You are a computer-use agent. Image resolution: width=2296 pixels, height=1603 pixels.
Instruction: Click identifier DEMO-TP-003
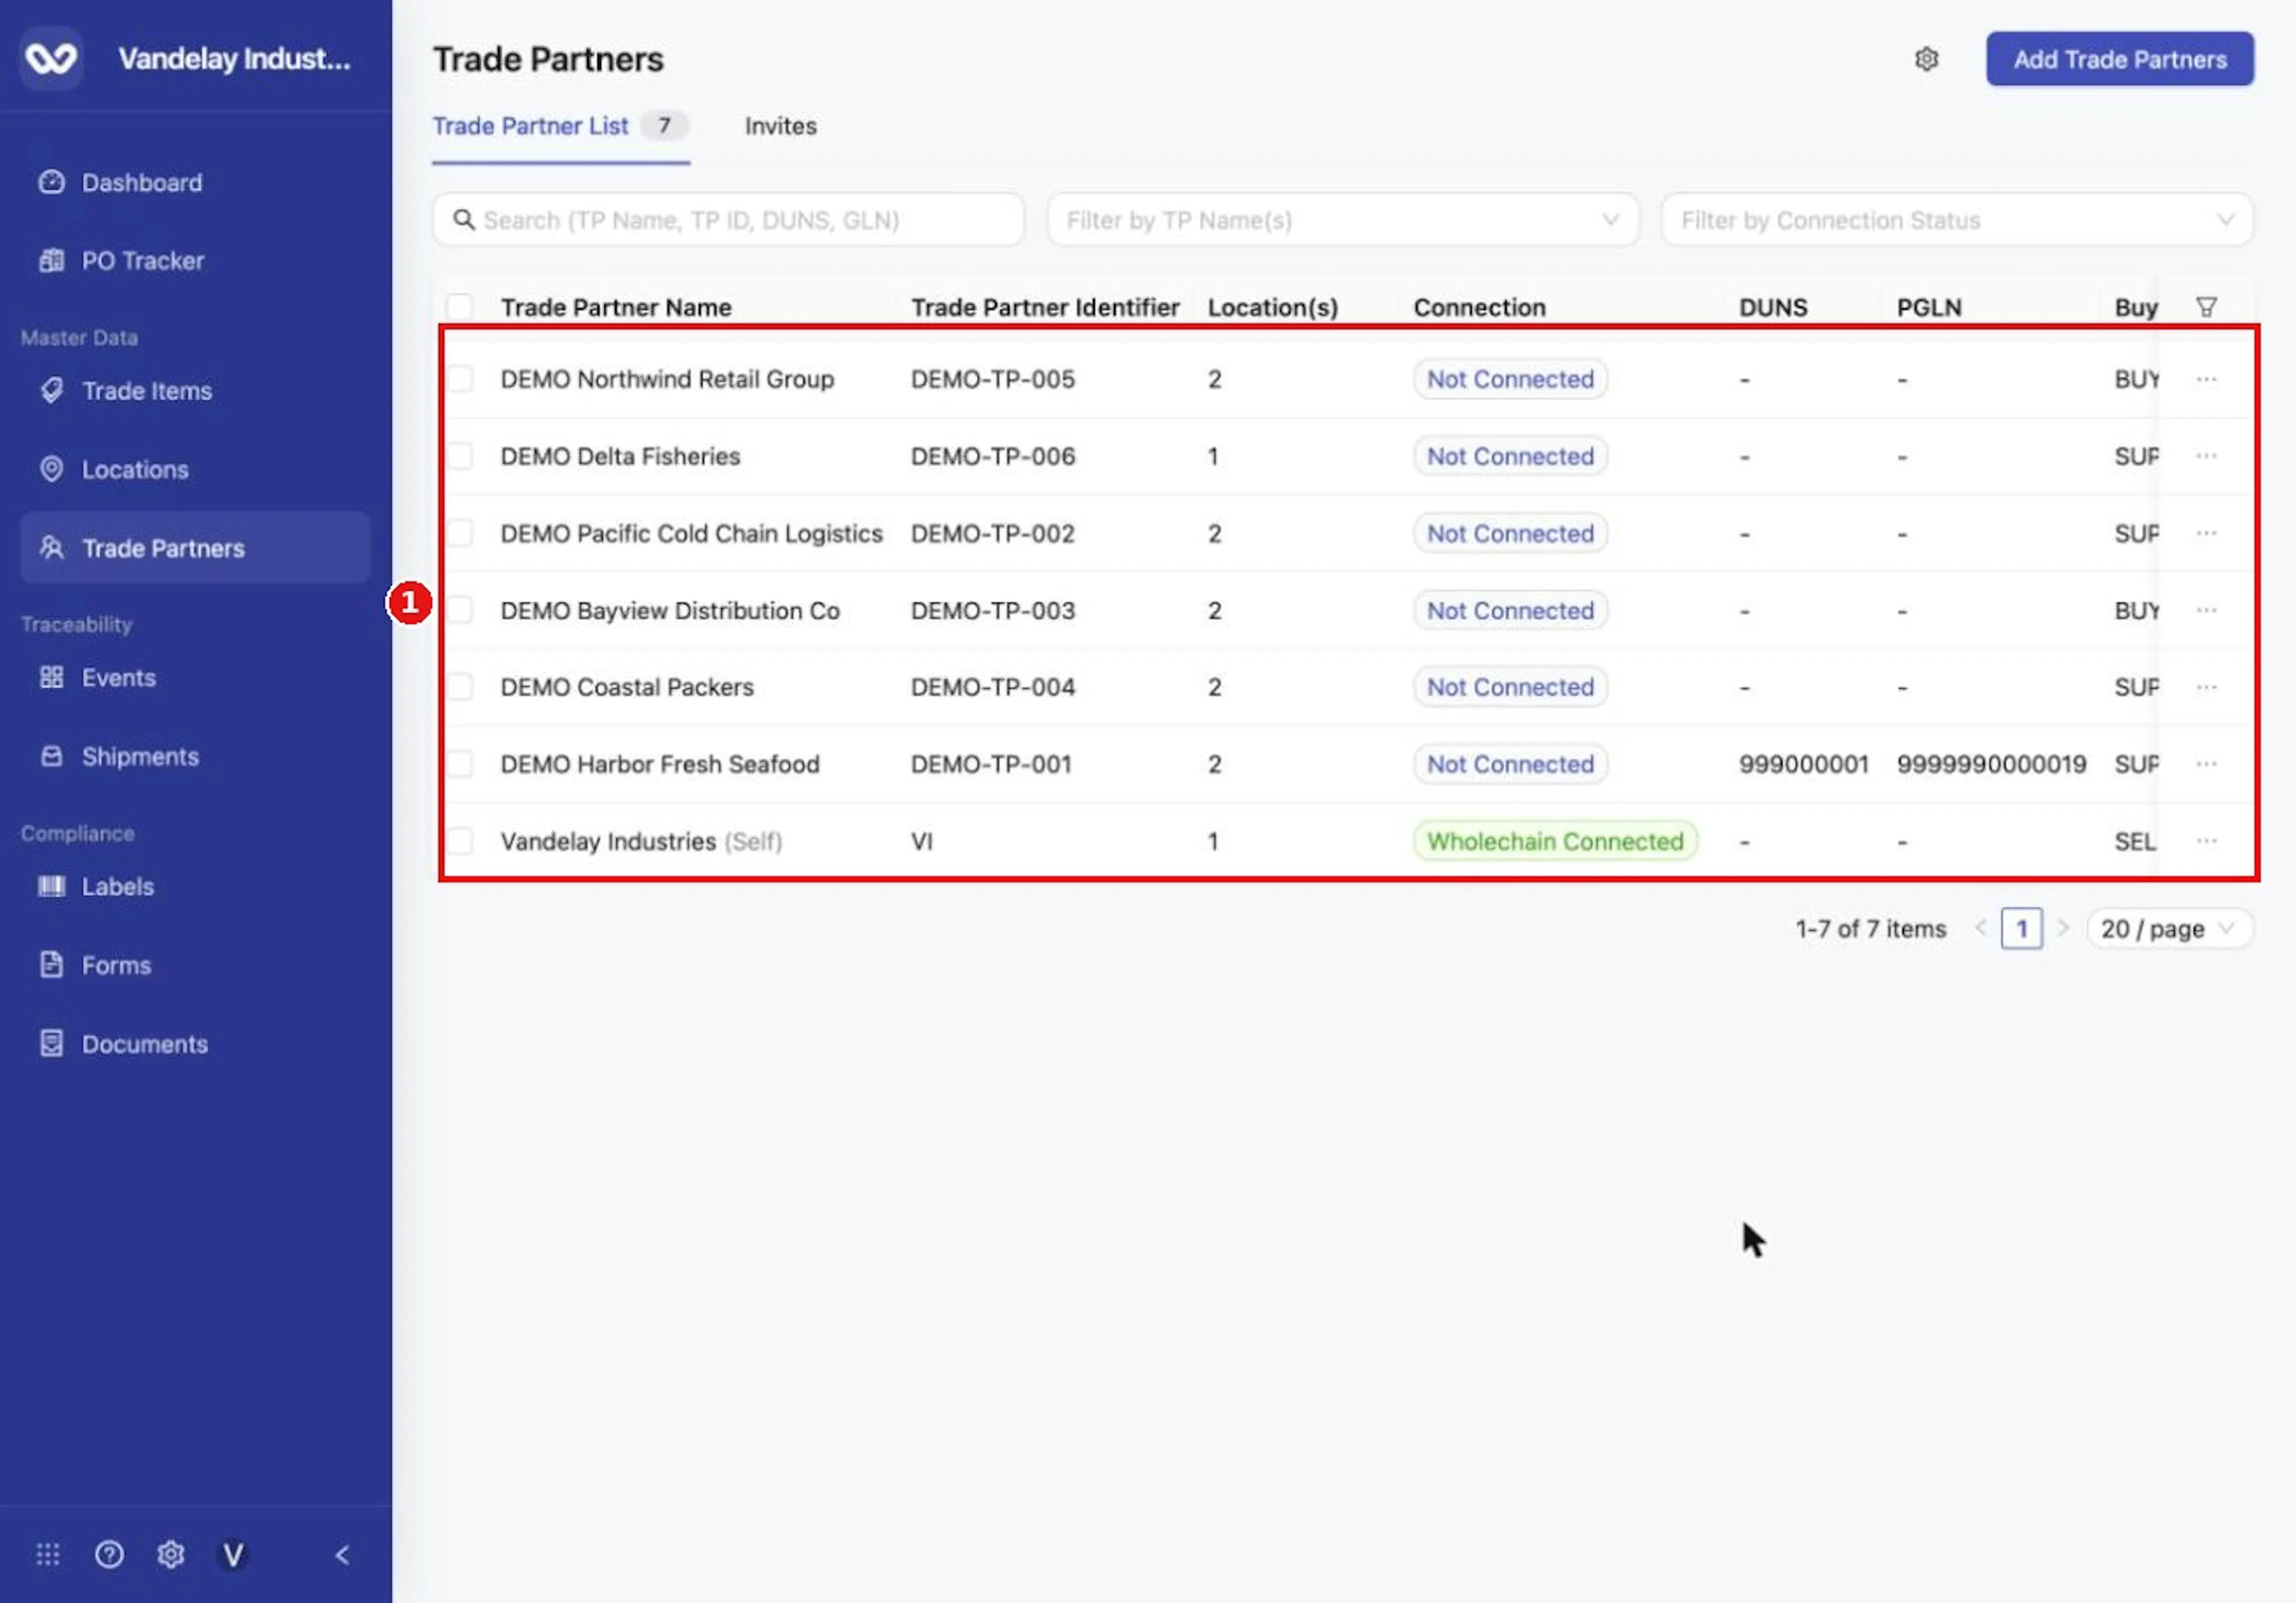point(992,610)
